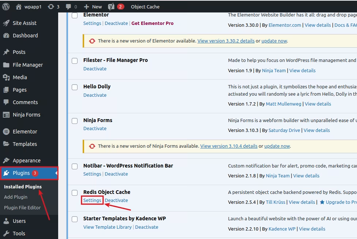Deactivate the Filester File Manager Pro plugin

pos(95,69)
